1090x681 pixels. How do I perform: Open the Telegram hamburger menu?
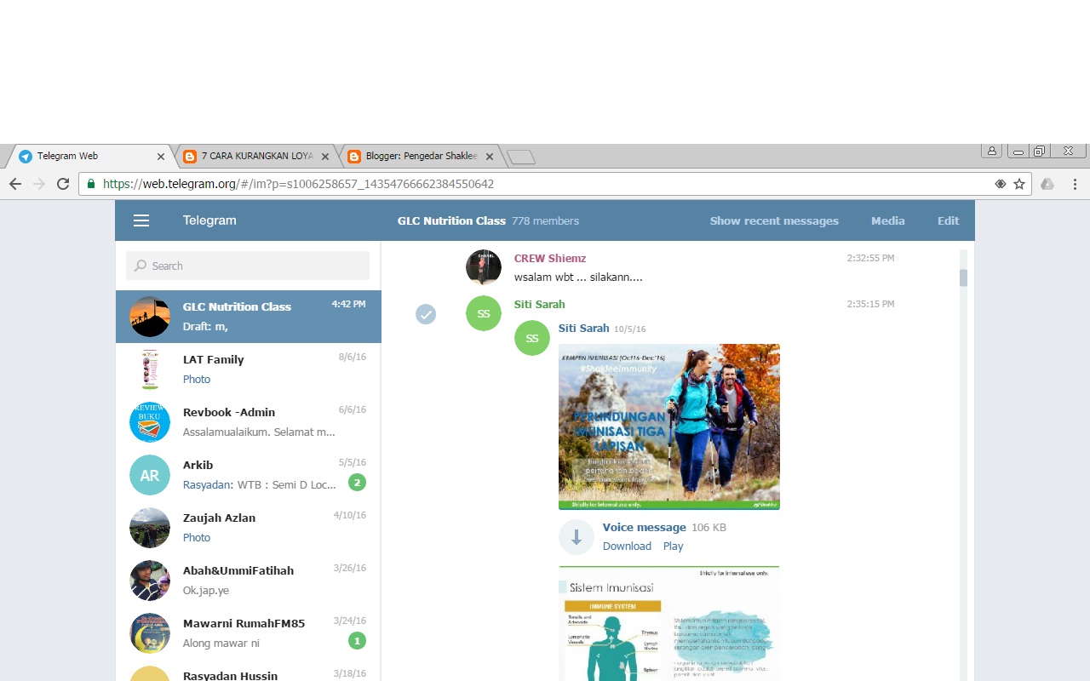141,220
